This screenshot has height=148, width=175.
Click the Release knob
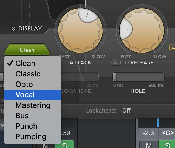point(142,31)
